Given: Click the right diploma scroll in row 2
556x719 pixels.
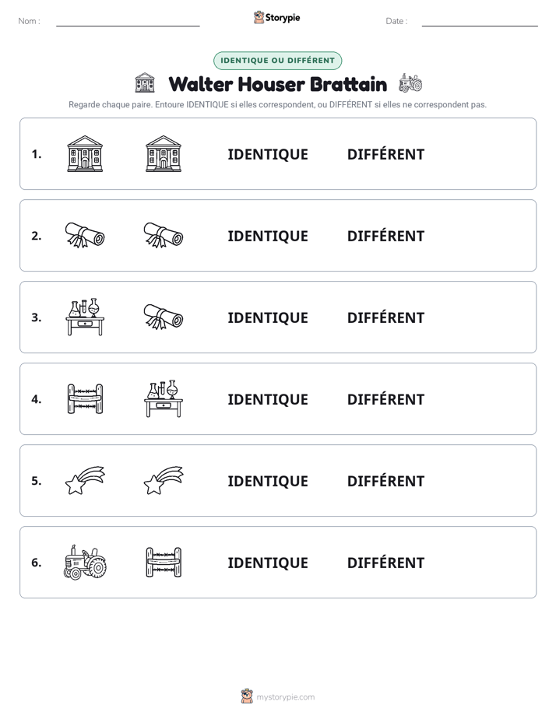Looking at the screenshot, I should 164,235.
